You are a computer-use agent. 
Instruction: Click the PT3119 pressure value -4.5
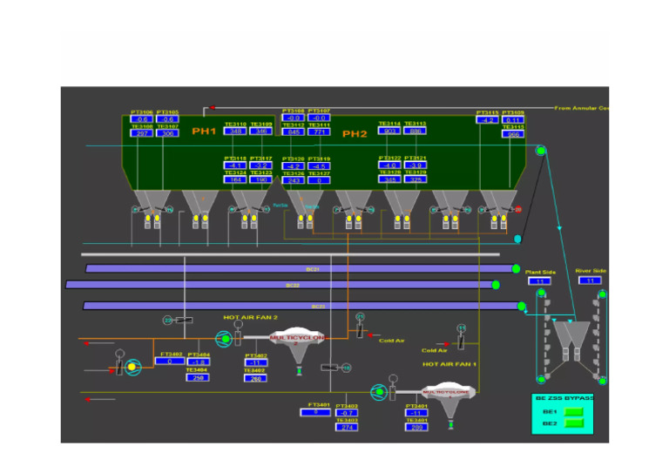coord(319,166)
